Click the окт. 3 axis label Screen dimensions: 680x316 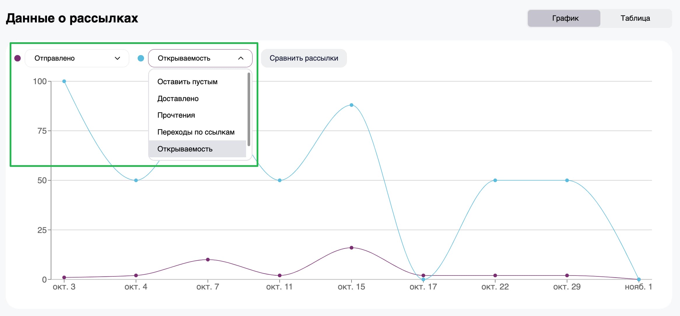(x=64, y=287)
